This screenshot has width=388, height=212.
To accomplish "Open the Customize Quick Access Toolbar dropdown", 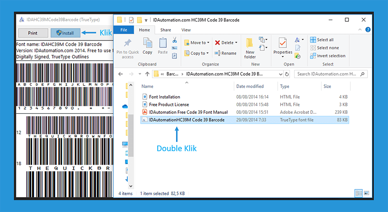I will click(146, 20).
